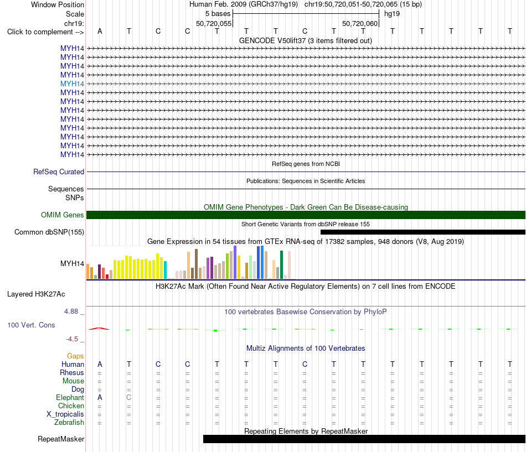Click the 'A' base in complement sequence row
This screenshot has width=526, height=452.
pos(100,31)
